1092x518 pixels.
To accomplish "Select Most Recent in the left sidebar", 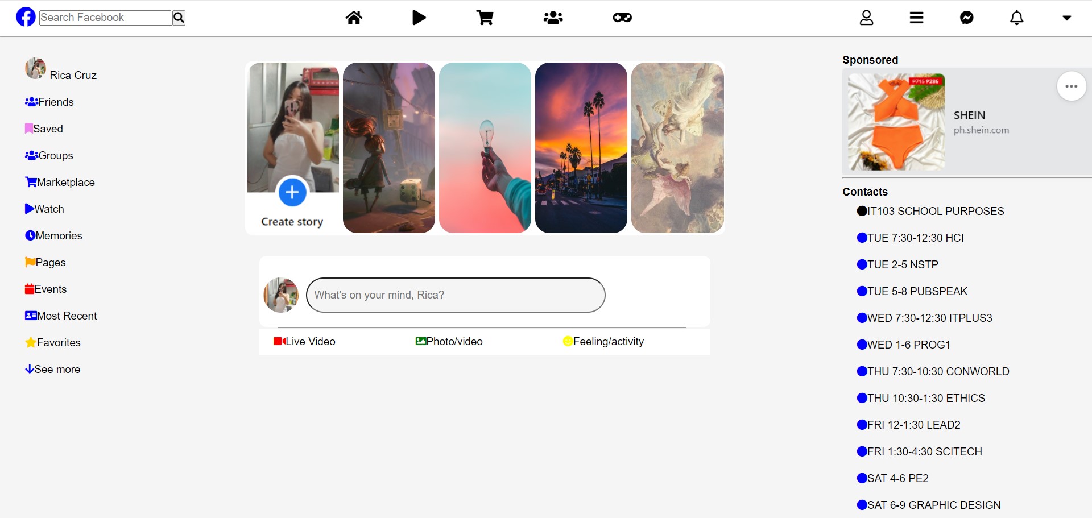I will click(61, 316).
